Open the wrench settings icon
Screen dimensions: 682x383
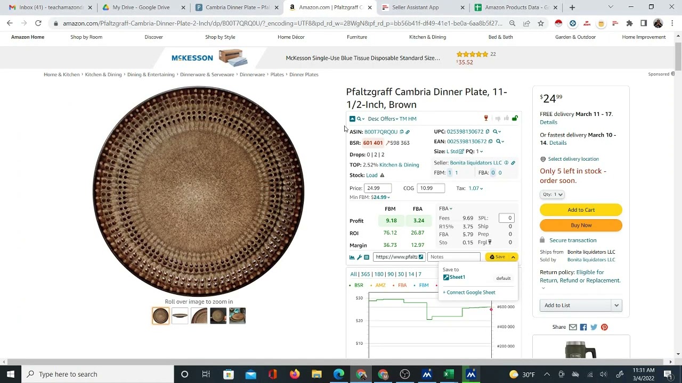point(359,257)
